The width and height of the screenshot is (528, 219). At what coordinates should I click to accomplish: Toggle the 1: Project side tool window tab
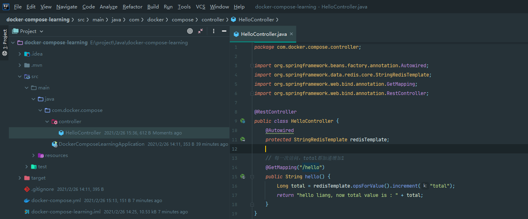[5, 42]
